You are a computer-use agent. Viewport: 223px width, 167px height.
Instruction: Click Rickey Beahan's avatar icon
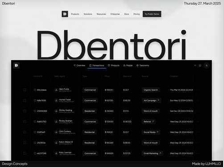coord(56,122)
